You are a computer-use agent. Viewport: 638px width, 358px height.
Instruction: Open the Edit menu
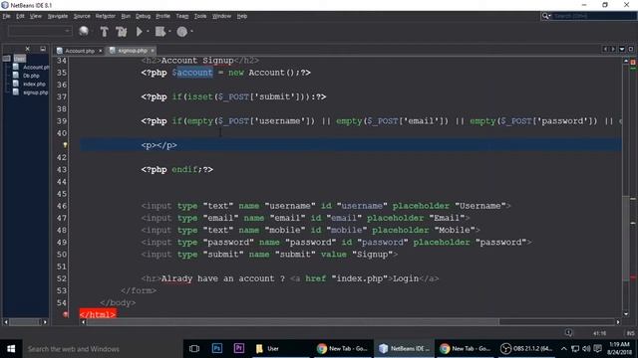[20, 16]
